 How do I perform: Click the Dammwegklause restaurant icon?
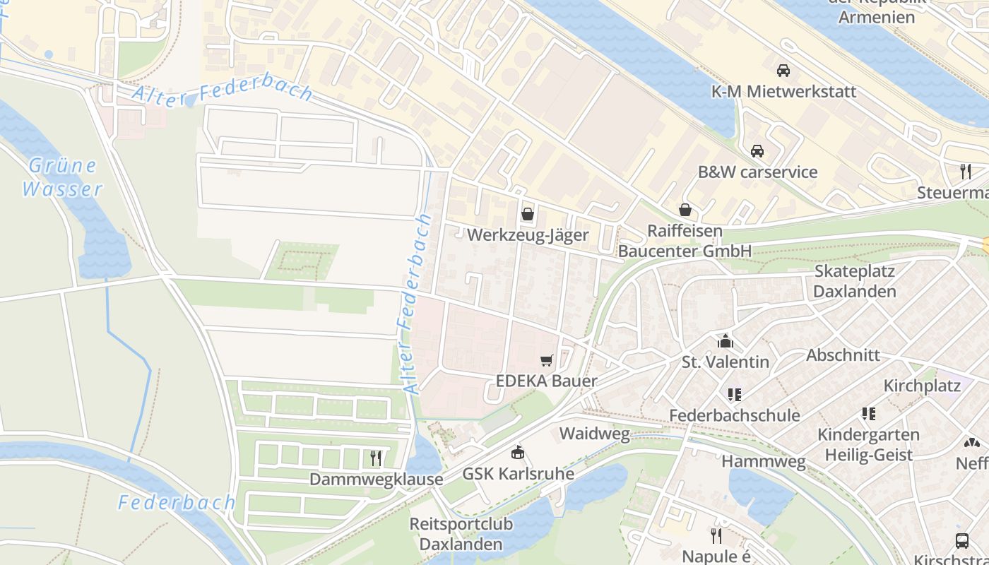[376, 458]
